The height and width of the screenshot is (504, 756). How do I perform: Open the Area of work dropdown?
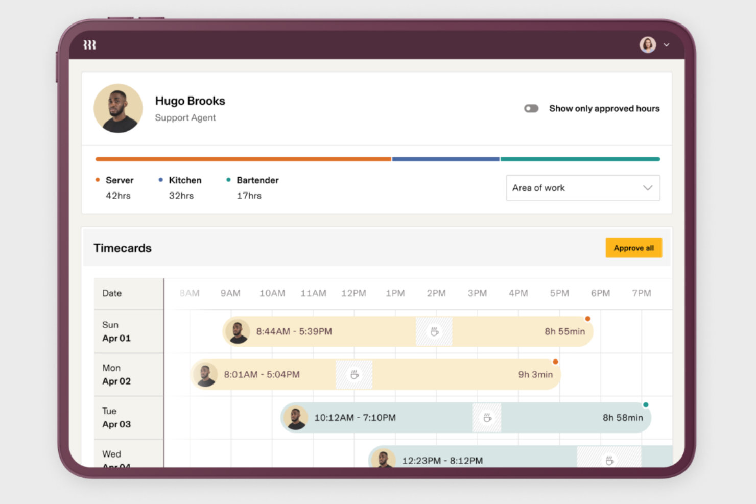pos(582,188)
